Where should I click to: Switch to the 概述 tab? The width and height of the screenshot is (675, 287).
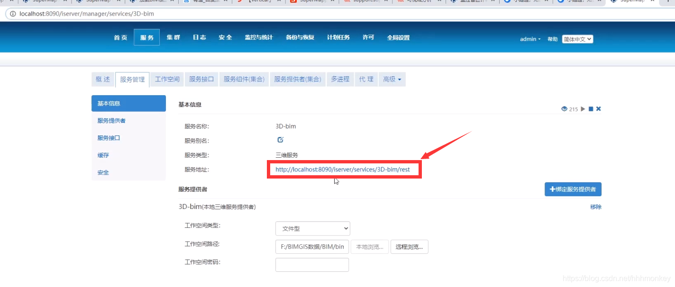102,79
